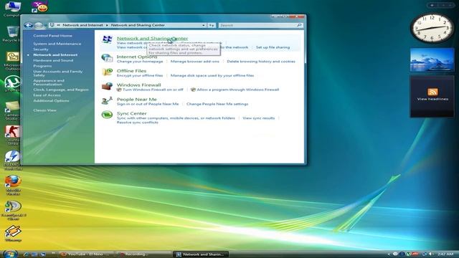Select Security in sidebar
Image resolution: width=459 pixels, height=258 pixels.
click(41, 49)
